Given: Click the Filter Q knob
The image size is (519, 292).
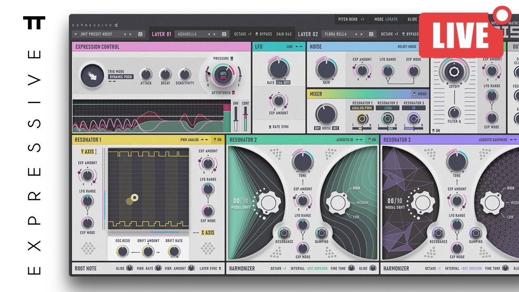Looking at the screenshot, I should point(454,112).
